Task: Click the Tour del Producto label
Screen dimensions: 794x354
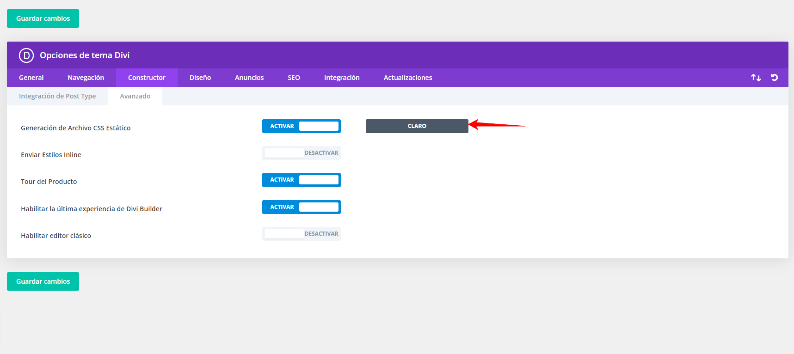Action: point(49,182)
